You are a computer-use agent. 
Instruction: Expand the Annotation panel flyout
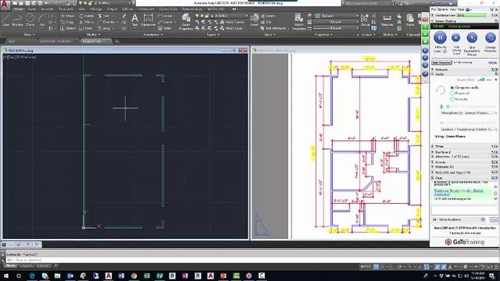[153, 34]
